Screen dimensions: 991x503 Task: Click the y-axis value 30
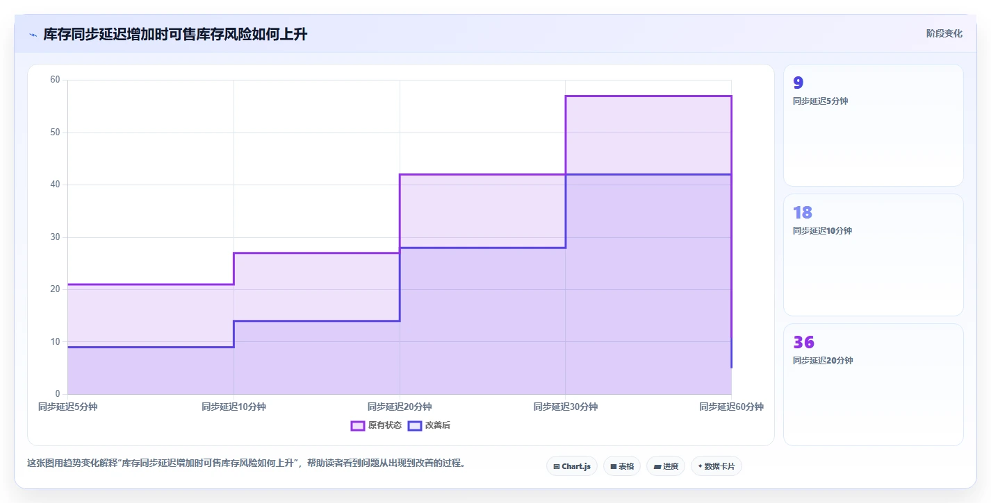coord(55,237)
